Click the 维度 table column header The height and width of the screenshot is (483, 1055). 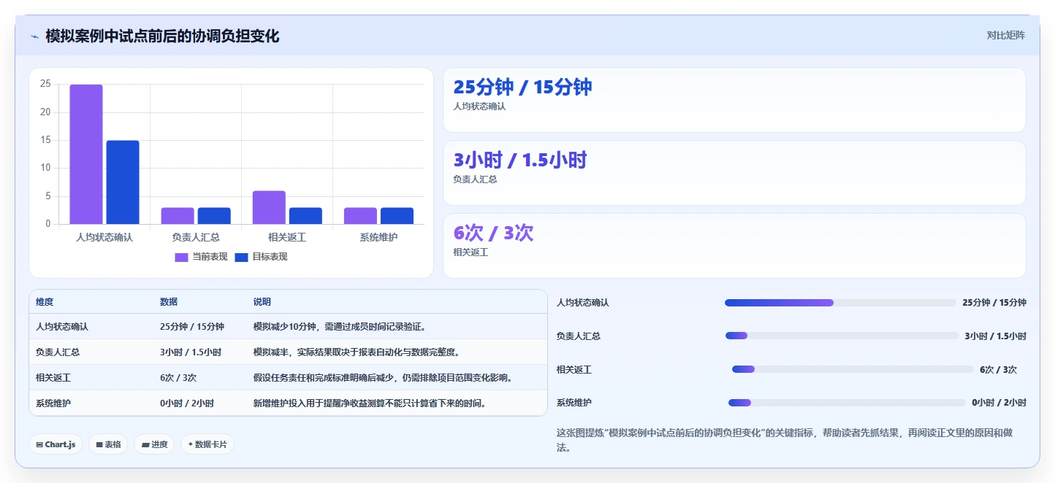pyautogui.click(x=45, y=302)
